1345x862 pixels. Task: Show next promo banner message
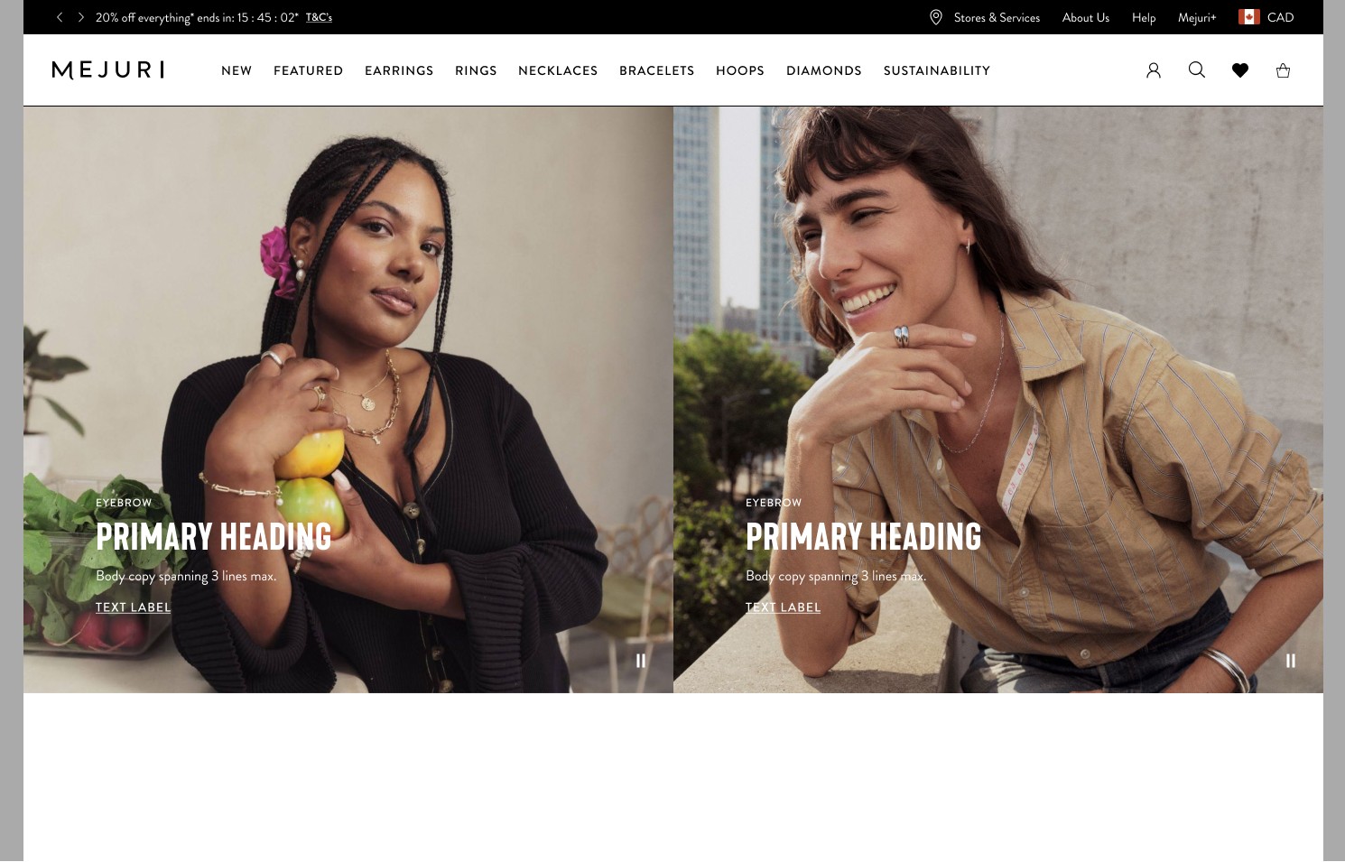(x=80, y=17)
